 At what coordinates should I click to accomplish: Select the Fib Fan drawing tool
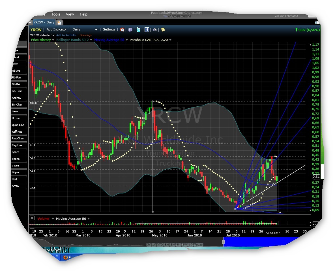(19, 78)
